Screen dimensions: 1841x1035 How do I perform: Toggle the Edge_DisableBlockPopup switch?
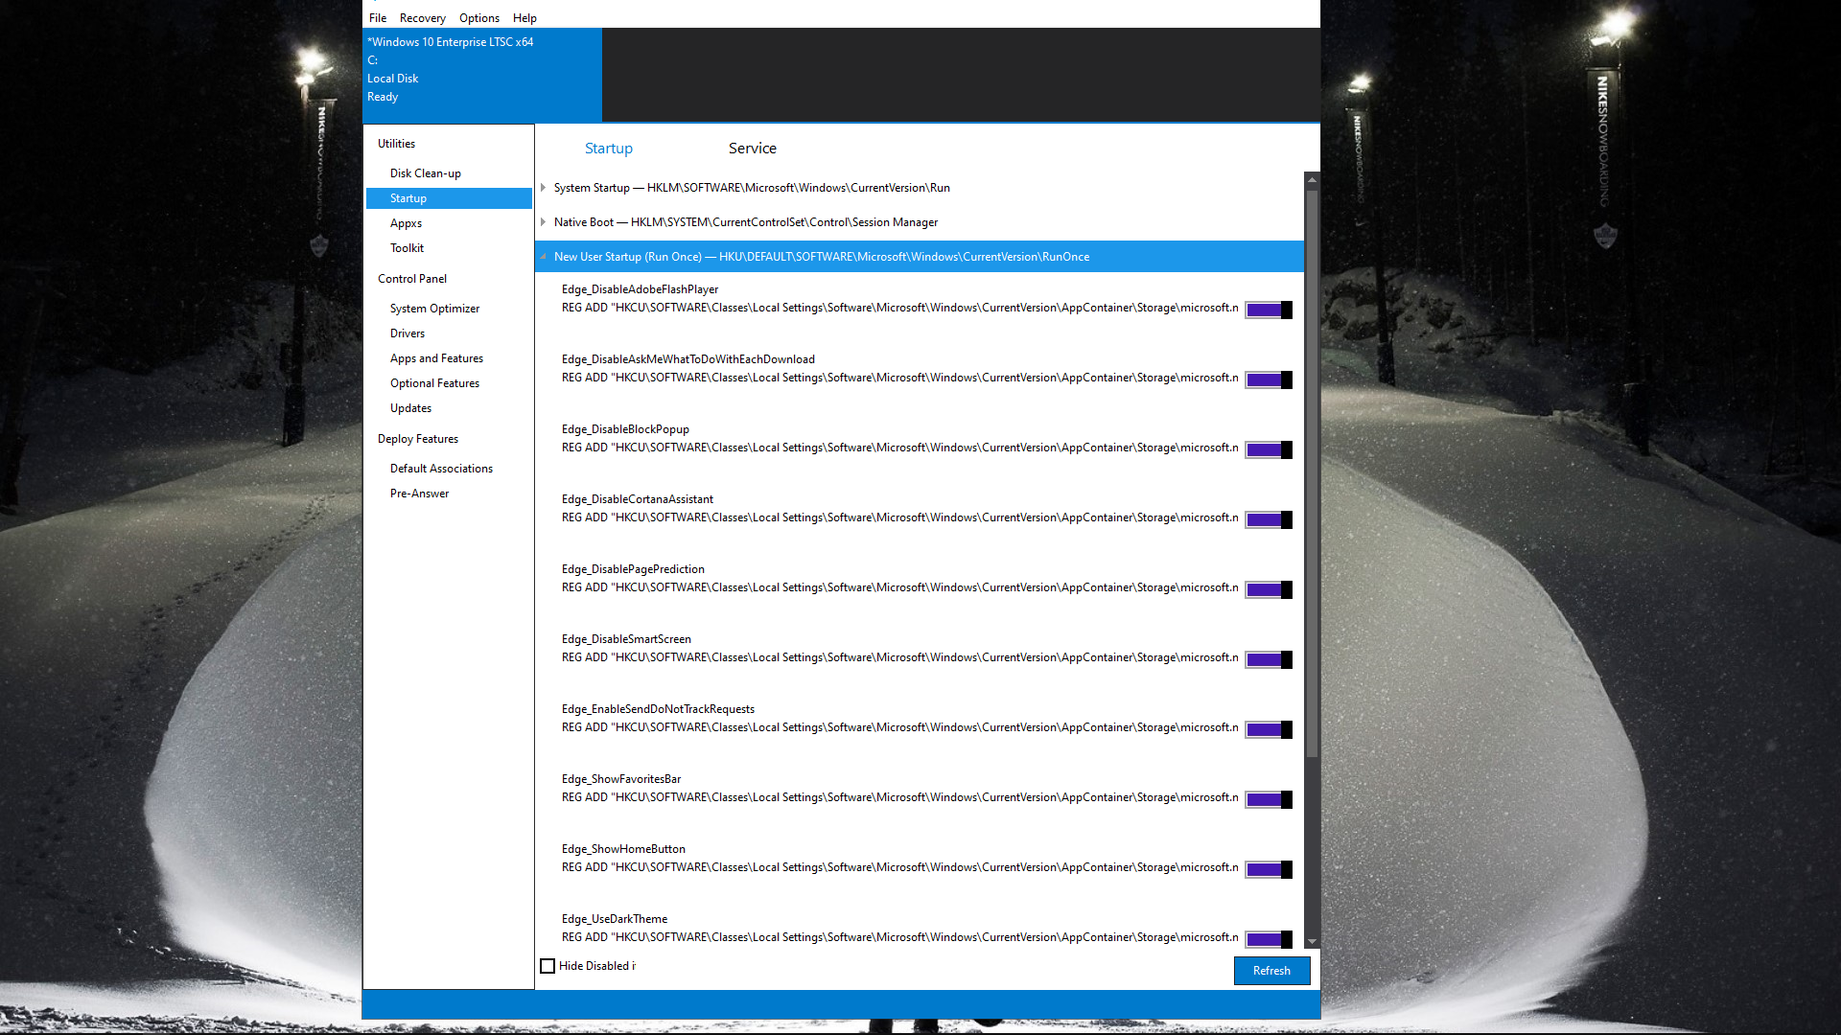1268,449
